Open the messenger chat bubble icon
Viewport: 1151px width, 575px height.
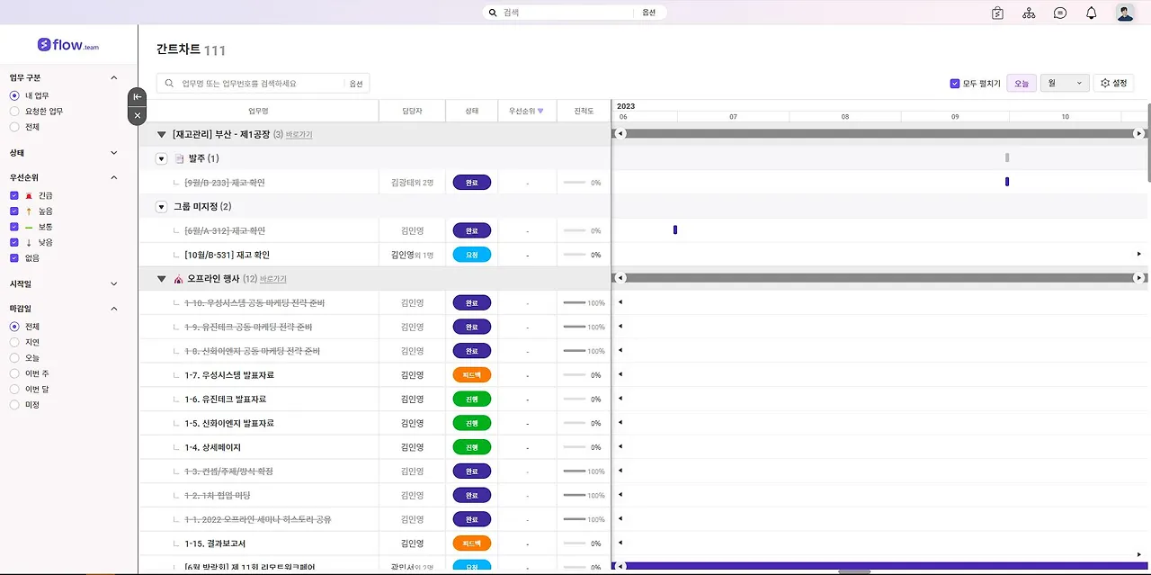coord(1060,13)
